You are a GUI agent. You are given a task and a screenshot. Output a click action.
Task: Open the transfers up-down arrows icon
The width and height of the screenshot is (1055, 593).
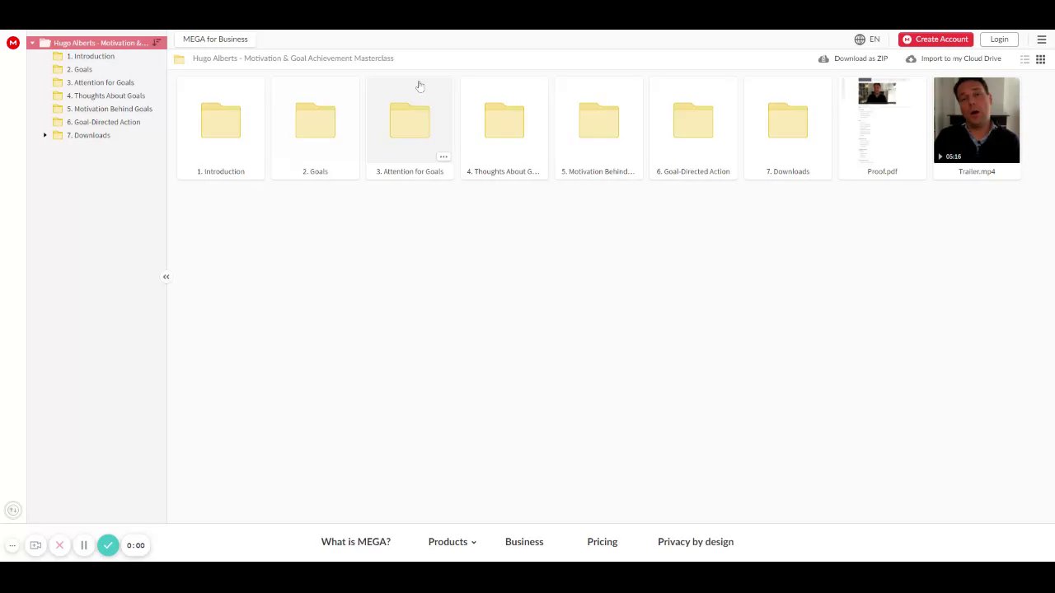pos(12,511)
